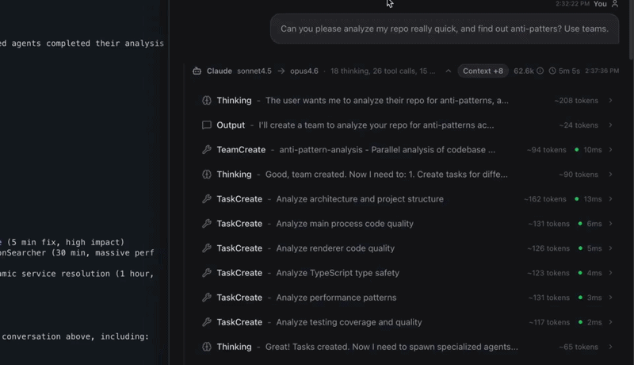Click the clock icon beside 5m 5s
The image size is (634, 365).
tap(552, 71)
